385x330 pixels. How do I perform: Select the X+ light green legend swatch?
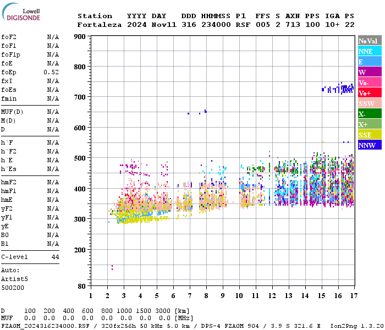point(370,124)
